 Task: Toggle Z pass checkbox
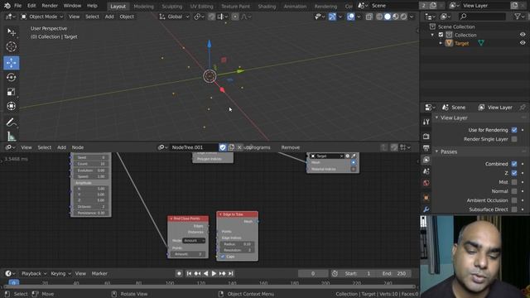click(x=514, y=173)
